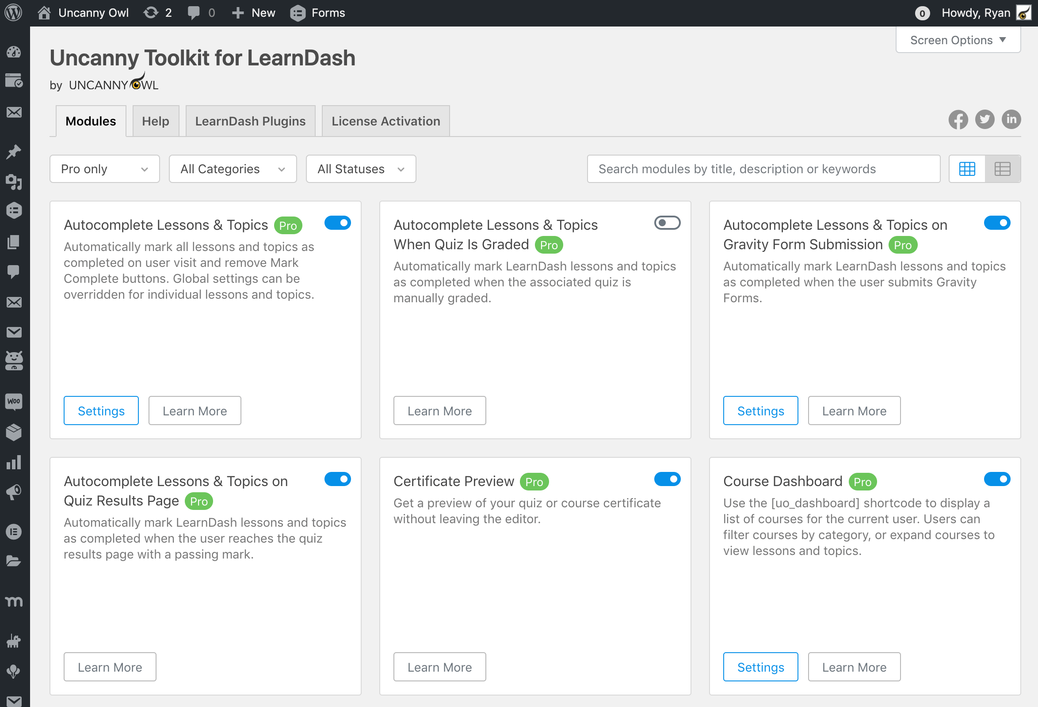1038x707 pixels.
Task: Open the LinkedIn social icon
Action: pos(1011,120)
